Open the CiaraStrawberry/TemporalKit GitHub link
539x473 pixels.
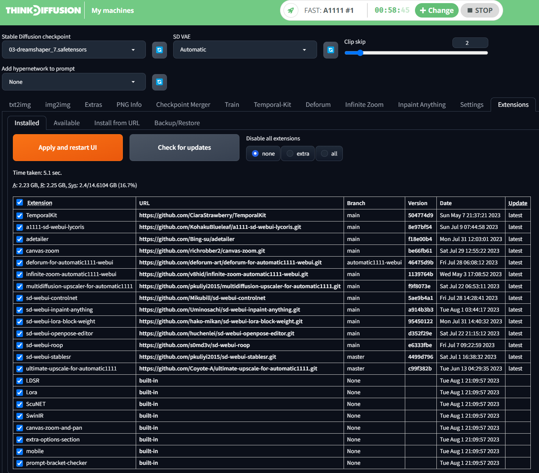coord(202,215)
